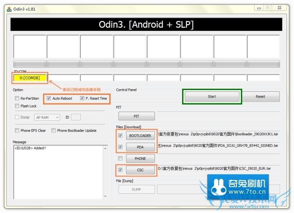Click the disabled DUMP button
Image resolution: width=294 pixels, height=213 pixels.
click(x=136, y=189)
